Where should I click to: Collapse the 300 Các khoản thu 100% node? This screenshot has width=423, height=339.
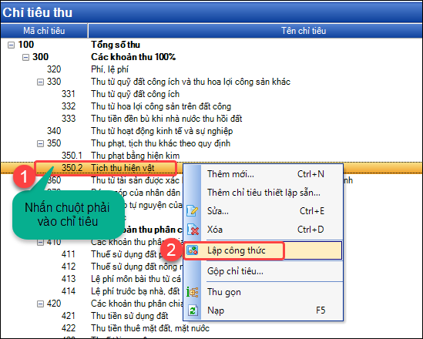click(x=25, y=57)
